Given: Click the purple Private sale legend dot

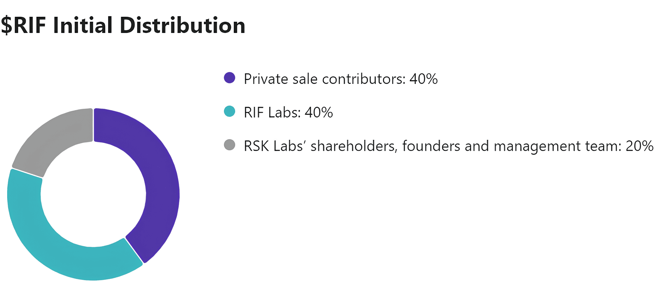Looking at the screenshot, I should tap(230, 78).
